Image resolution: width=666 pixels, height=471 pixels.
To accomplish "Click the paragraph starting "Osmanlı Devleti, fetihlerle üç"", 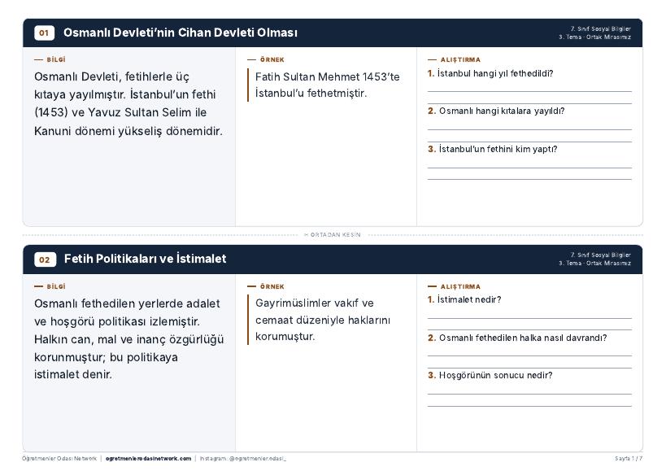I will click(x=128, y=103).
